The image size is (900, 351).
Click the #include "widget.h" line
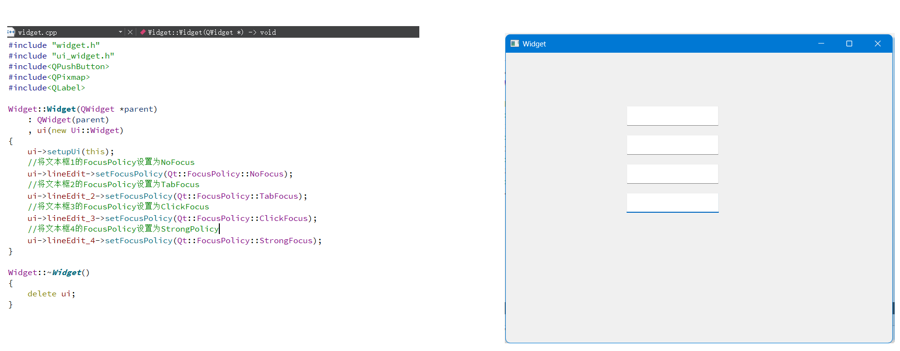click(54, 45)
